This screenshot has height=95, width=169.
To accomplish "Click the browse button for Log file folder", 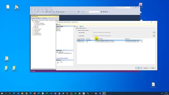I will (x=154, y=36).
